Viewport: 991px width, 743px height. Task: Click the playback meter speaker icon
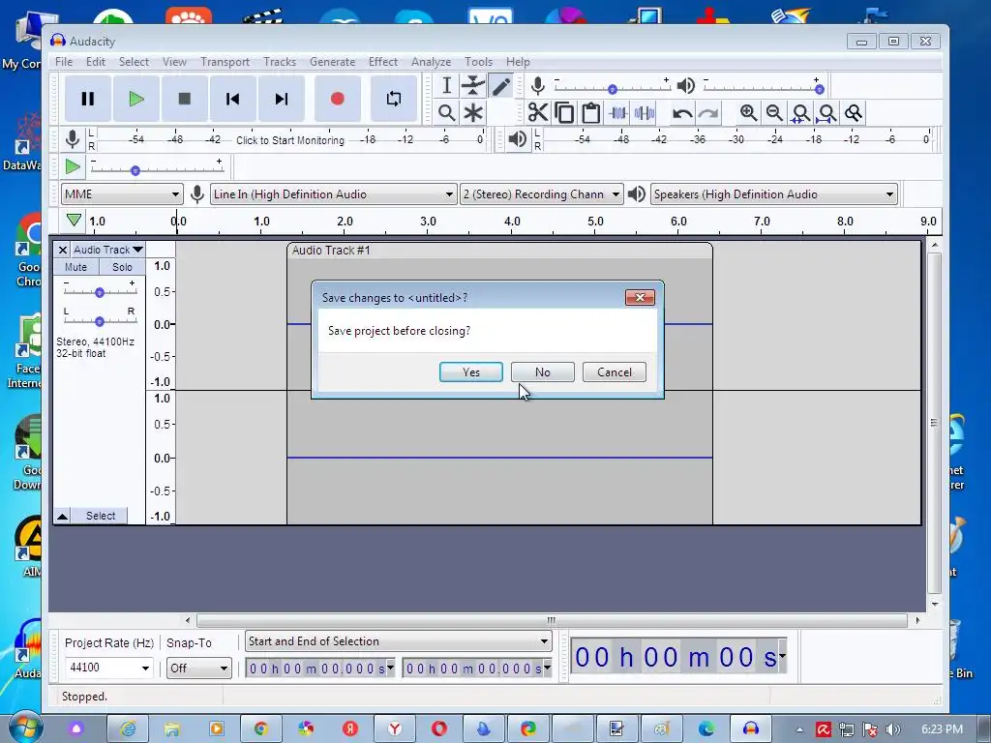coord(518,139)
